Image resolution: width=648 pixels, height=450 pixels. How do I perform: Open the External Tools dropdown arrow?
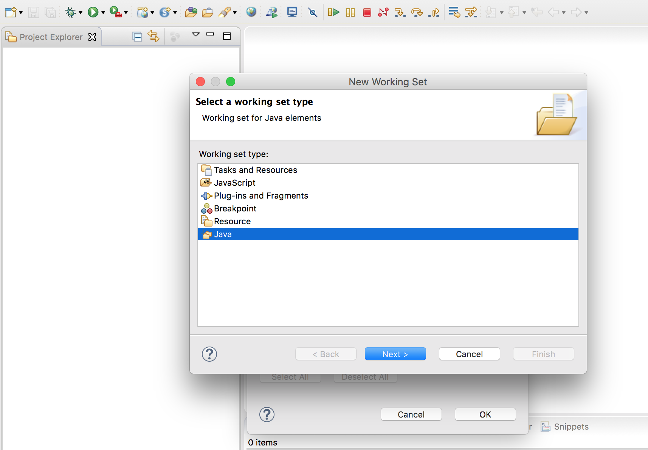126,13
